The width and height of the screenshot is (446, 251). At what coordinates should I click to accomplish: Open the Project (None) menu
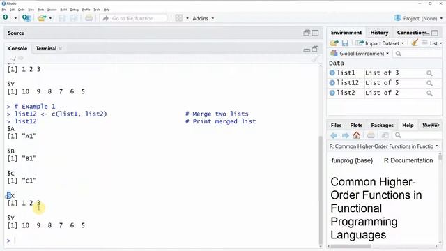click(418, 18)
